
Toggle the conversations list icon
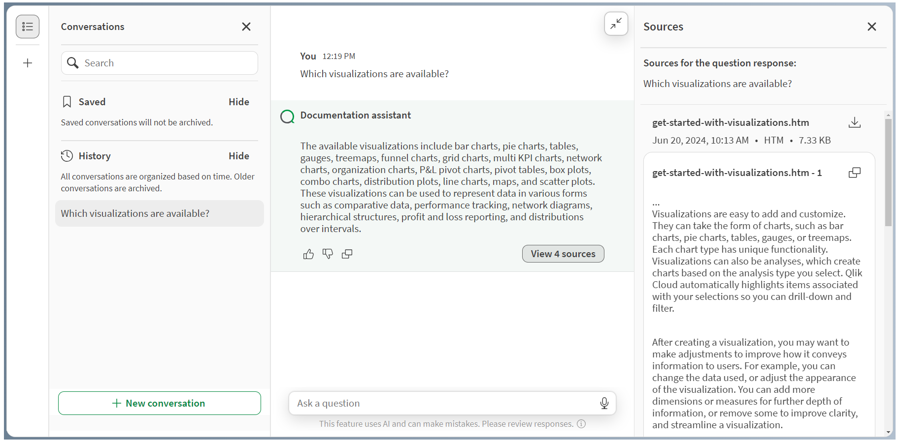tap(28, 27)
